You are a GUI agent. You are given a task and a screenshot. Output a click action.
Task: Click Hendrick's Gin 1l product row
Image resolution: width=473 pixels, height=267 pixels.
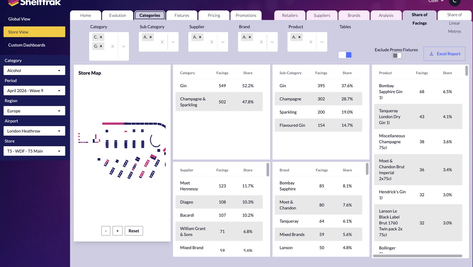(418, 195)
